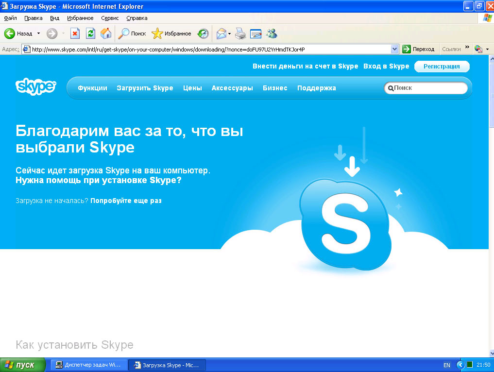
Task: Expand the Links (Ссылки) chevron
Action: (467, 47)
